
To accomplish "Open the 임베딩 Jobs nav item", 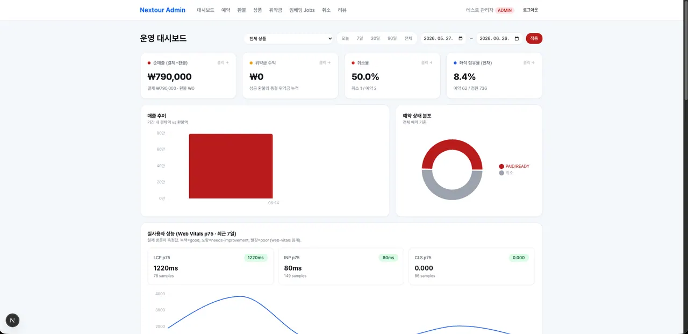I will point(302,10).
